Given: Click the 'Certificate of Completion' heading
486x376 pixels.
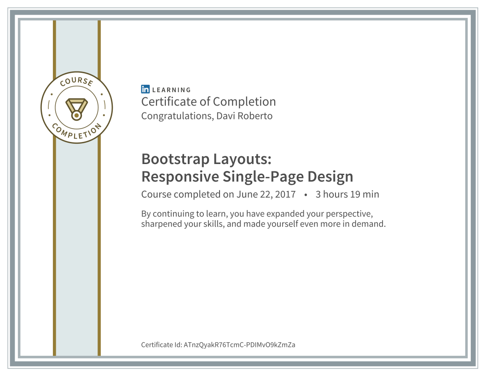Looking at the screenshot, I should click(x=208, y=102).
